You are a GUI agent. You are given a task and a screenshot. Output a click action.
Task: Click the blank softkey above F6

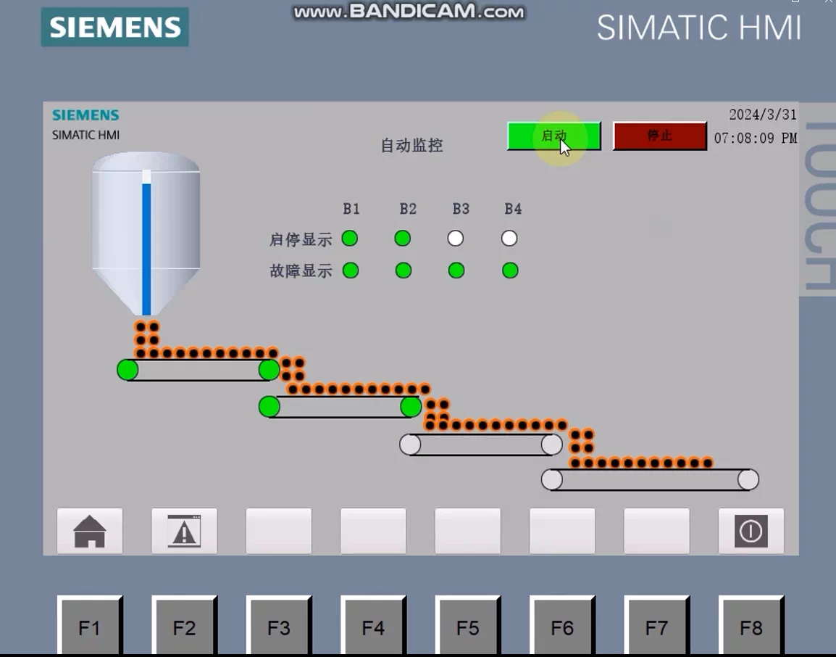[562, 531]
